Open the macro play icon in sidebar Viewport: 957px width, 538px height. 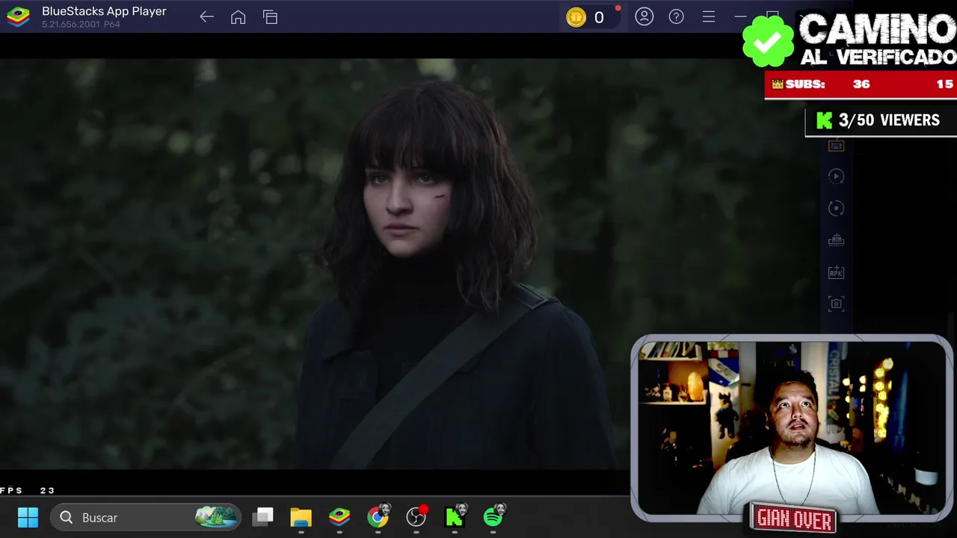click(x=836, y=176)
